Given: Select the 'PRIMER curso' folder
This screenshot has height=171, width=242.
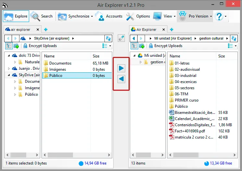Looking at the screenshot, I should pos(202,100).
